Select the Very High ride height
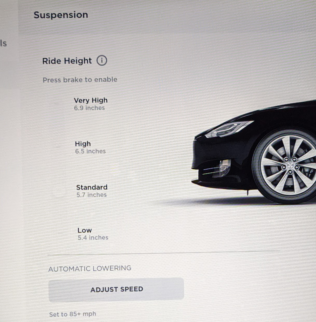 coord(91,104)
